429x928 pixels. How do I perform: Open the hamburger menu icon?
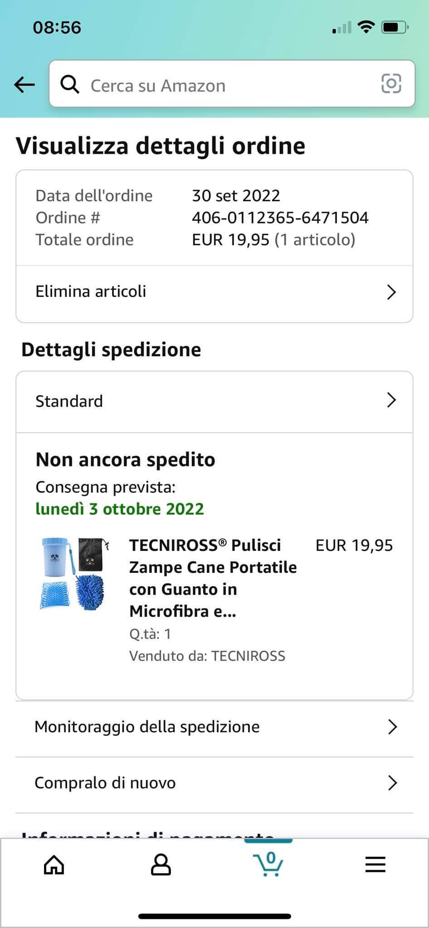pyautogui.click(x=375, y=865)
